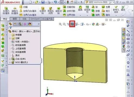Select the 传感器 sensors tree item

click(17, 35)
